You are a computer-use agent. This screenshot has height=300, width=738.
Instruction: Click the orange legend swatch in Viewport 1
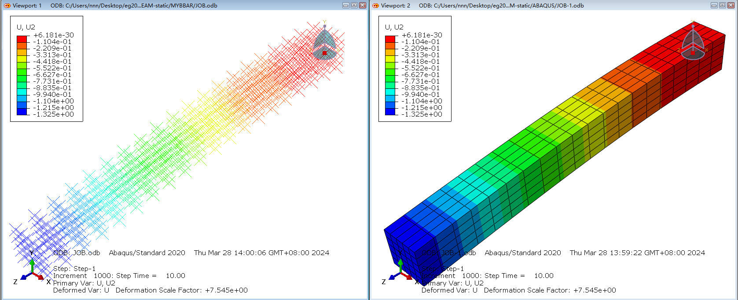(x=22, y=45)
